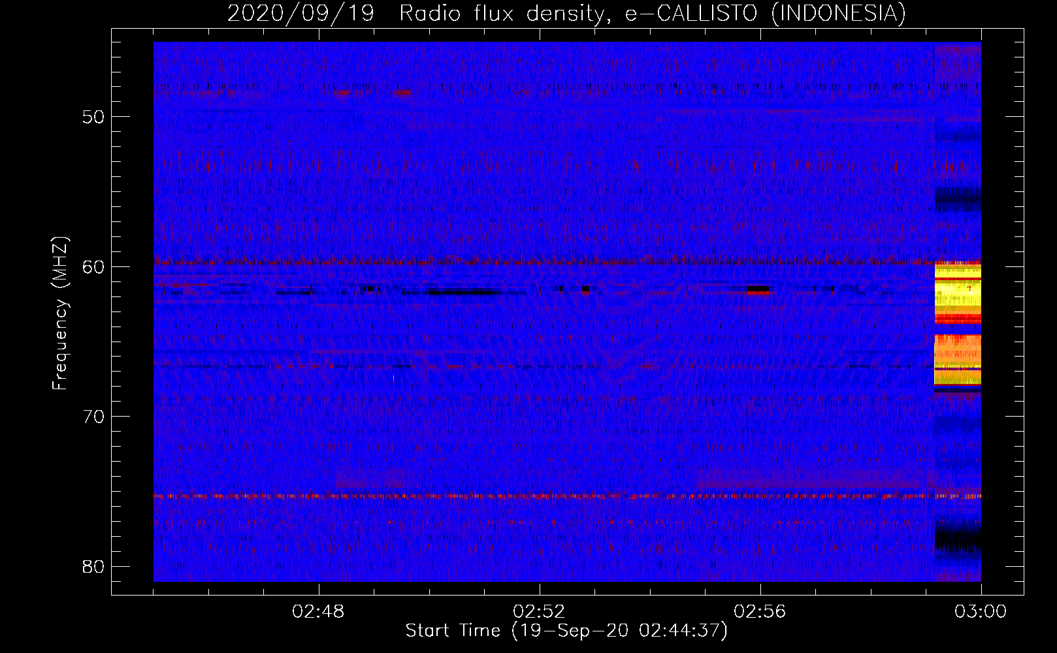This screenshot has width=1057, height=653.
Task: Click the 02:48 time axis label
Action: pos(319,612)
